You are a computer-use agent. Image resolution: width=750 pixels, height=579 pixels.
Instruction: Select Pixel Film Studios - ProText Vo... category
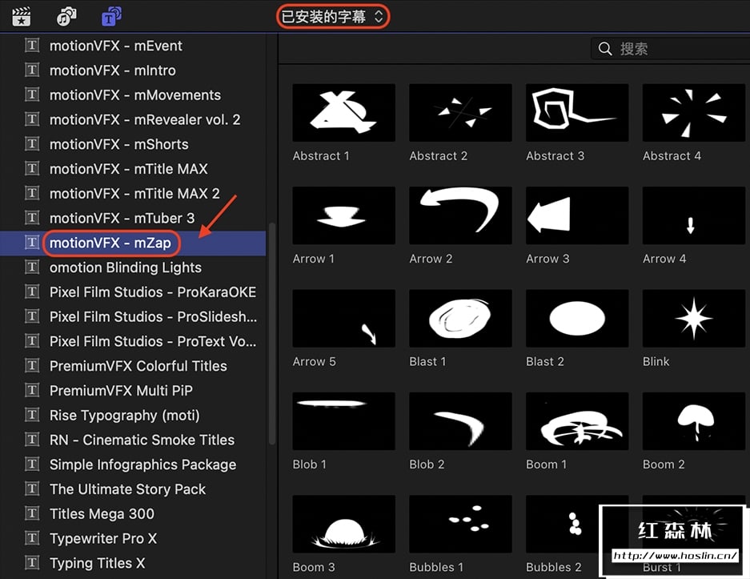(133, 341)
